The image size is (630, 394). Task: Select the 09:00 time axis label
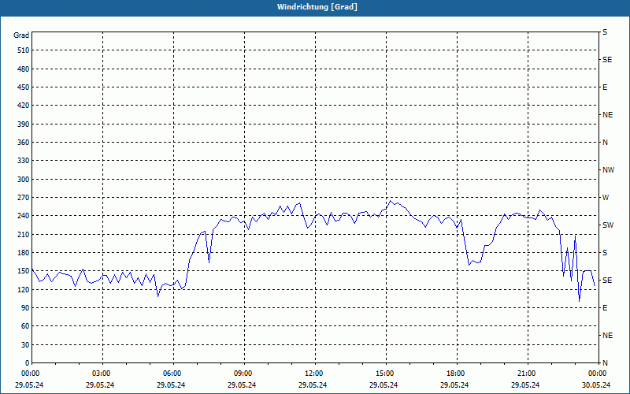point(243,374)
